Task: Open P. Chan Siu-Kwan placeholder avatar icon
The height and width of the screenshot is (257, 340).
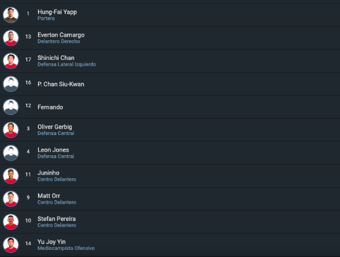Action: coord(11,84)
